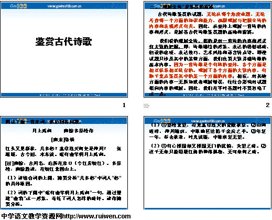Select slide 3 thumbnail with the poem questions
This screenshot has height=220, width=272.
64,163
